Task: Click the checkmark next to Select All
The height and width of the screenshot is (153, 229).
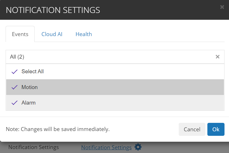Action: (15, 72)
